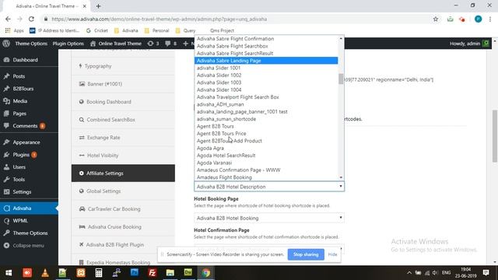Select Agent B2B Tours option
Viewport: 498px width, 280px height.
[x=266, y=126]
